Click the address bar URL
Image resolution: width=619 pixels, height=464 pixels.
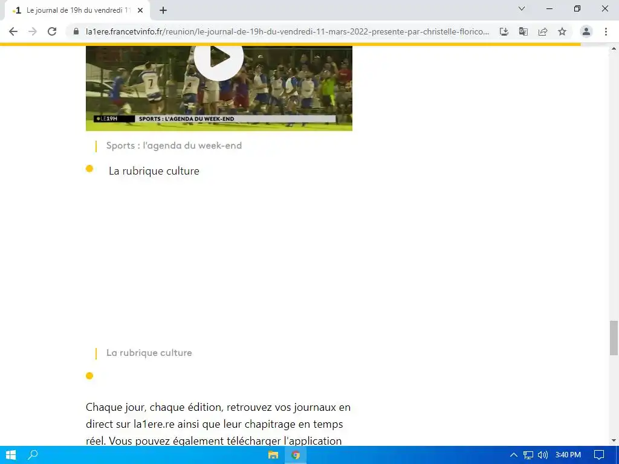coord(287,31)
